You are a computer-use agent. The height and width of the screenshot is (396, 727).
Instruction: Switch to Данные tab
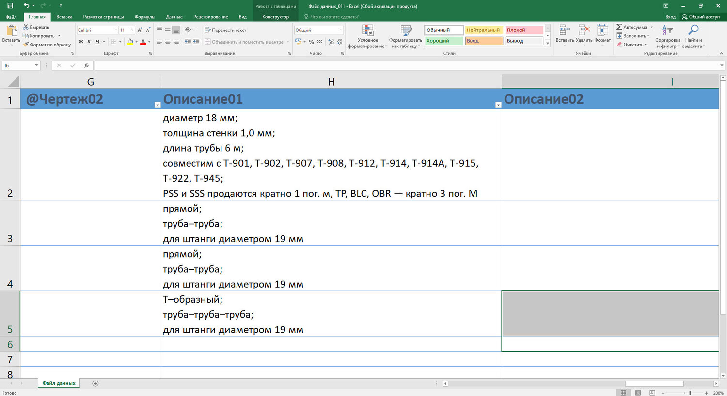tap(174, 17)
